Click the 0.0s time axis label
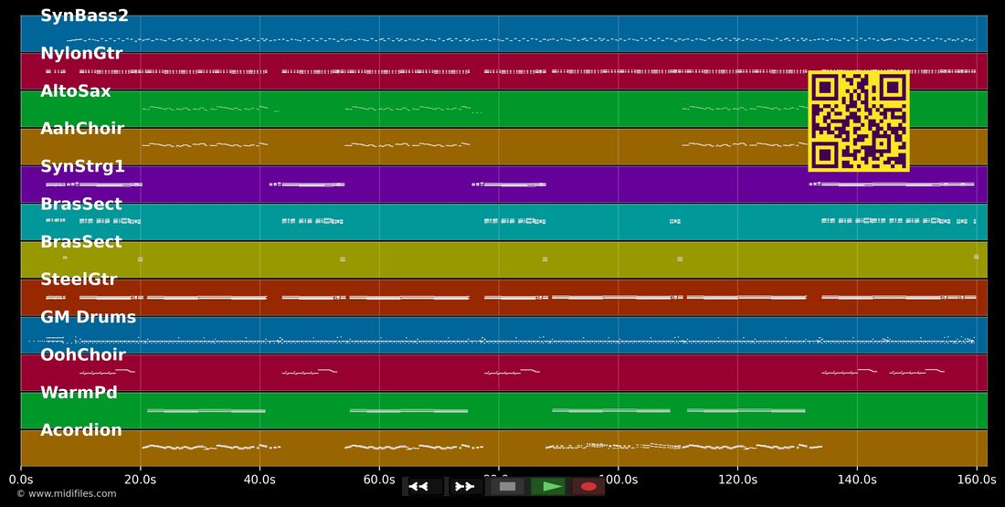1005x507 pixels. (x=21, y=480)
